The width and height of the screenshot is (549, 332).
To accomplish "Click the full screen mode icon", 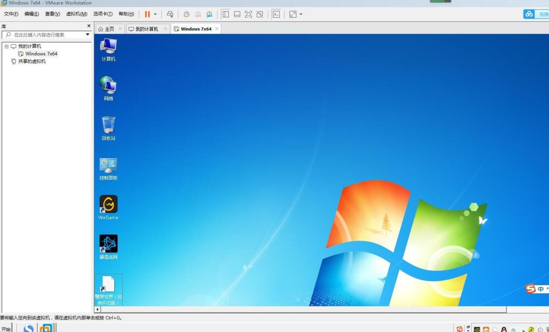I will coord(248,14).
